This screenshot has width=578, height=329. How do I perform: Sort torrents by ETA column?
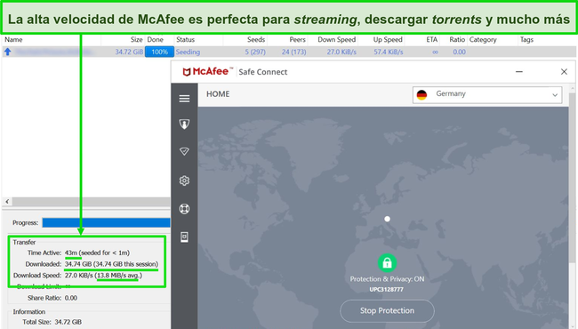click(432, 39)
